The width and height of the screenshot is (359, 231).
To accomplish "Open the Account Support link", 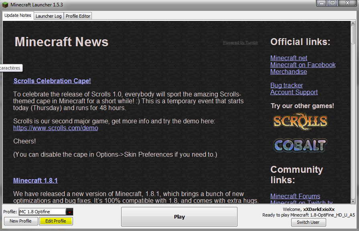I will (x=294, y=92).
